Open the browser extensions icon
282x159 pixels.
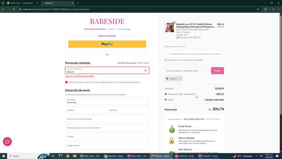(x=265, y=9)
